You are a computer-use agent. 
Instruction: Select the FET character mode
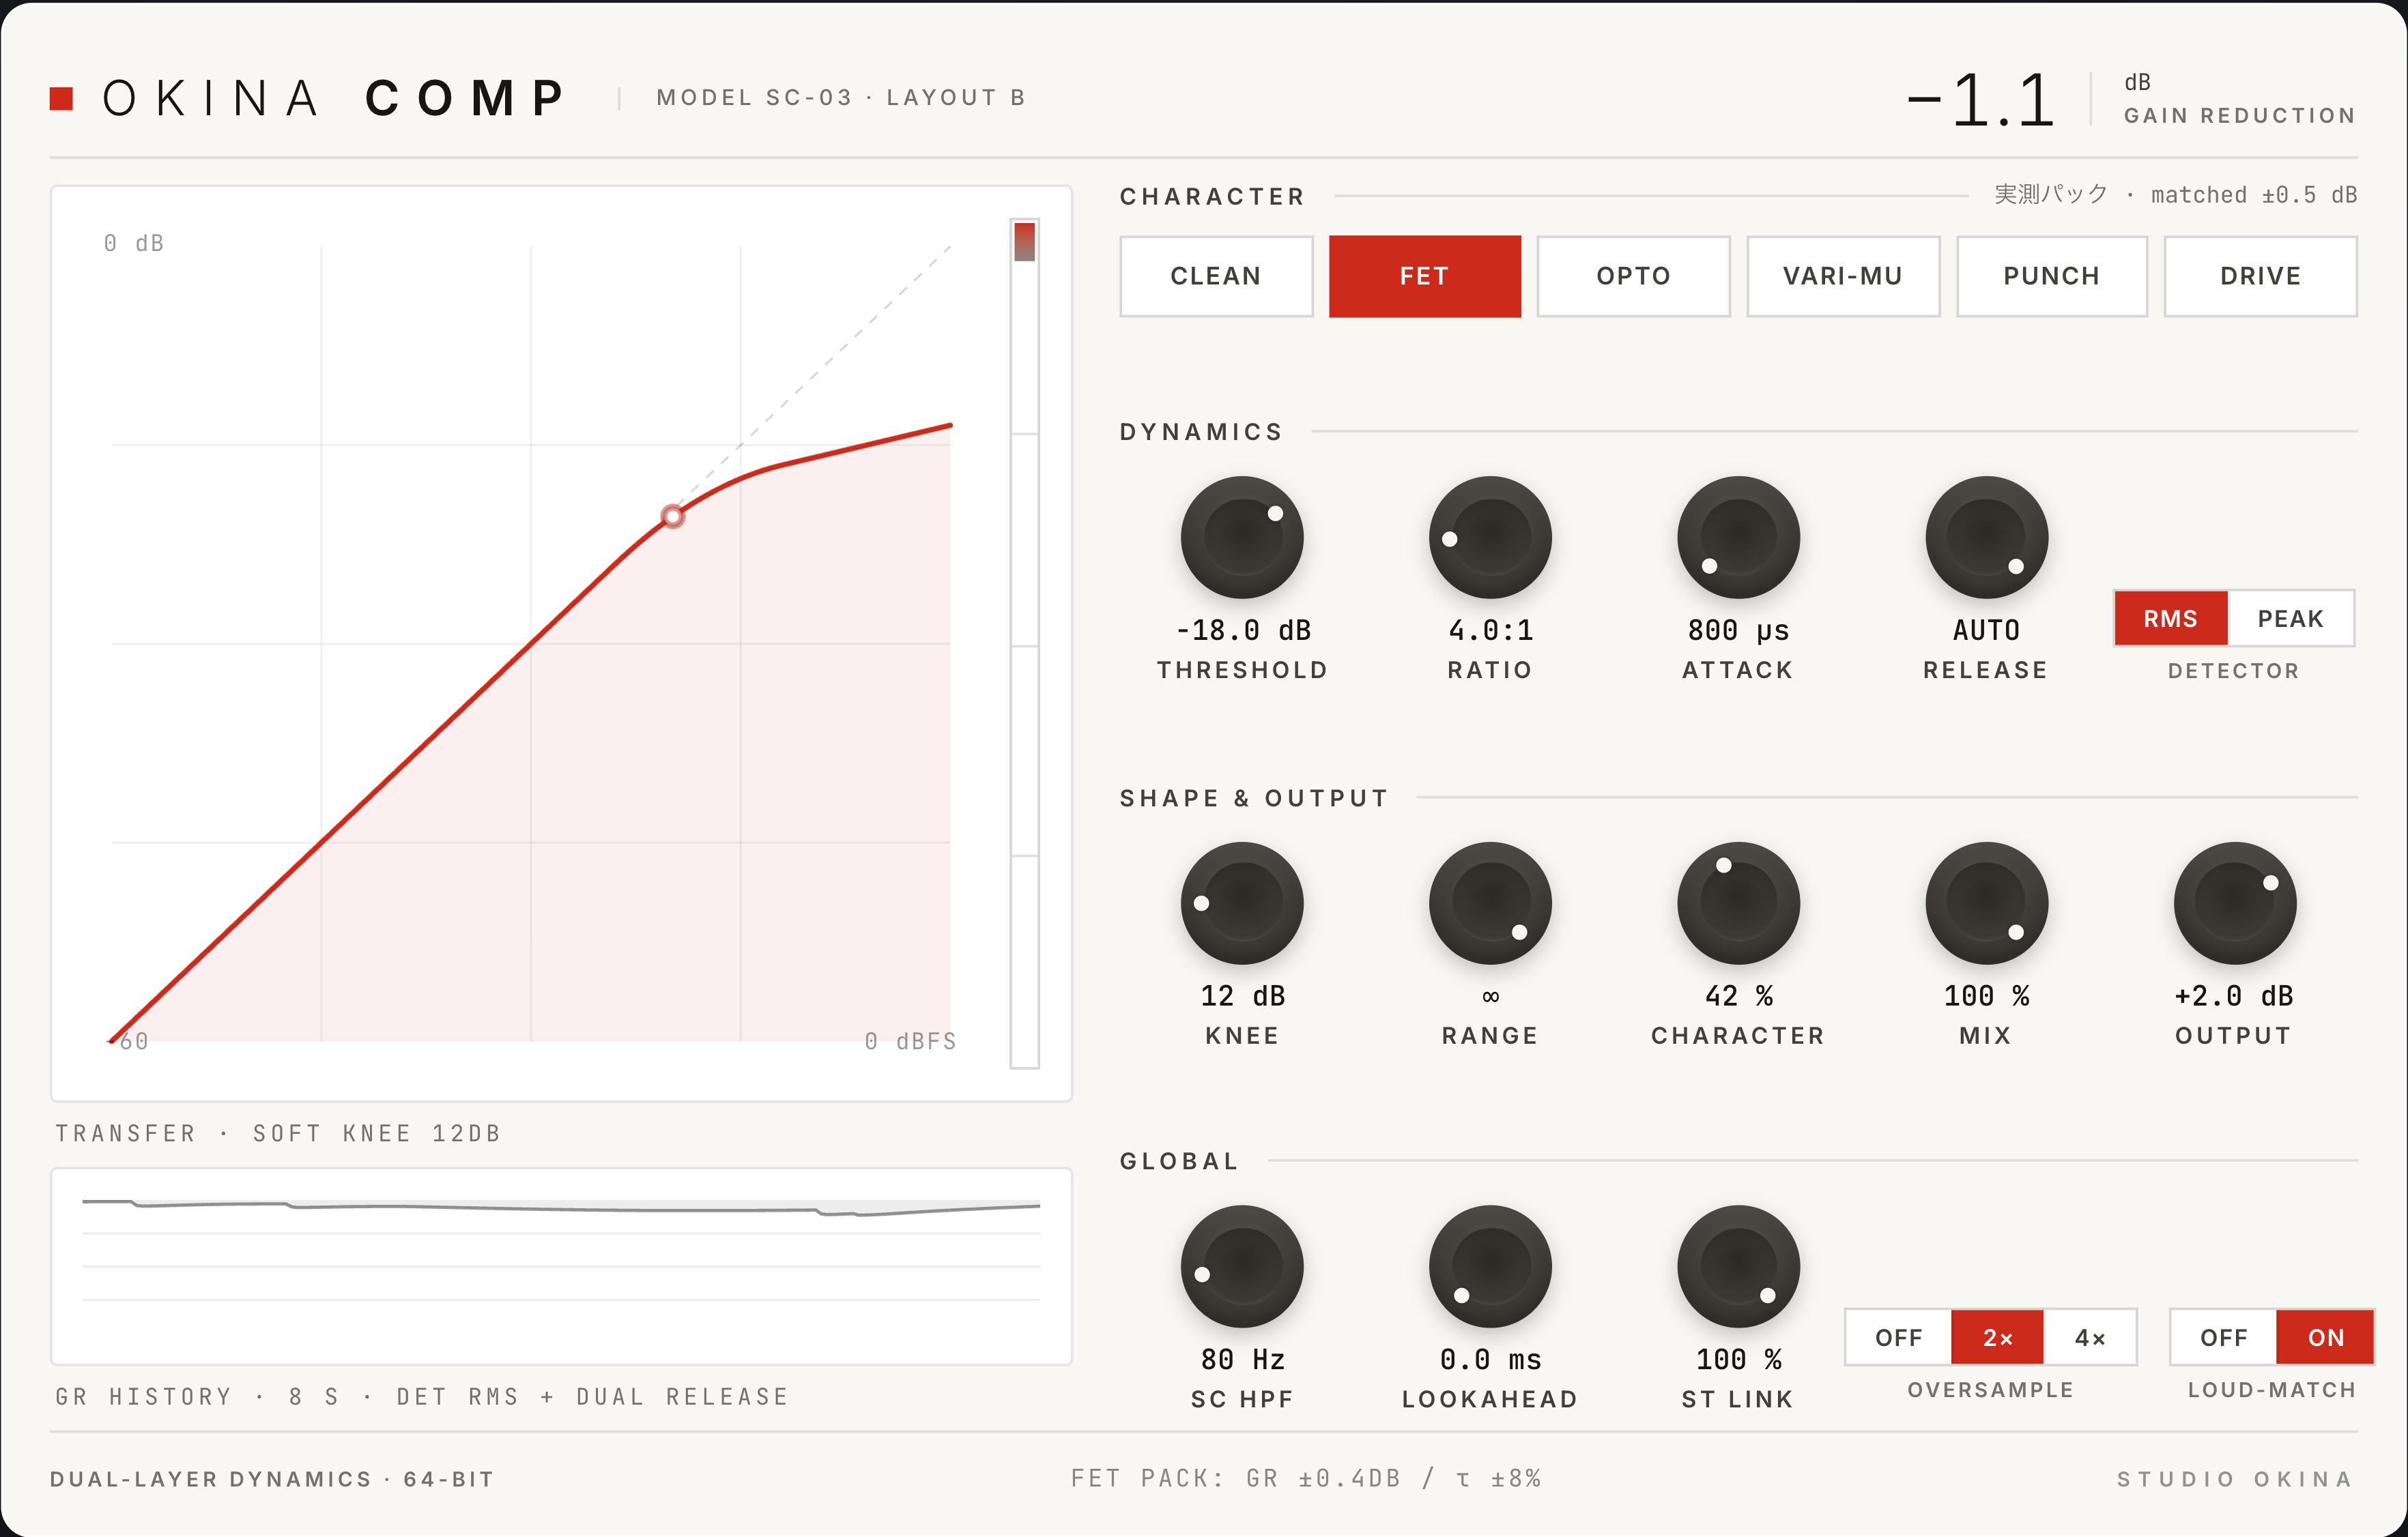pos(1424,276)
